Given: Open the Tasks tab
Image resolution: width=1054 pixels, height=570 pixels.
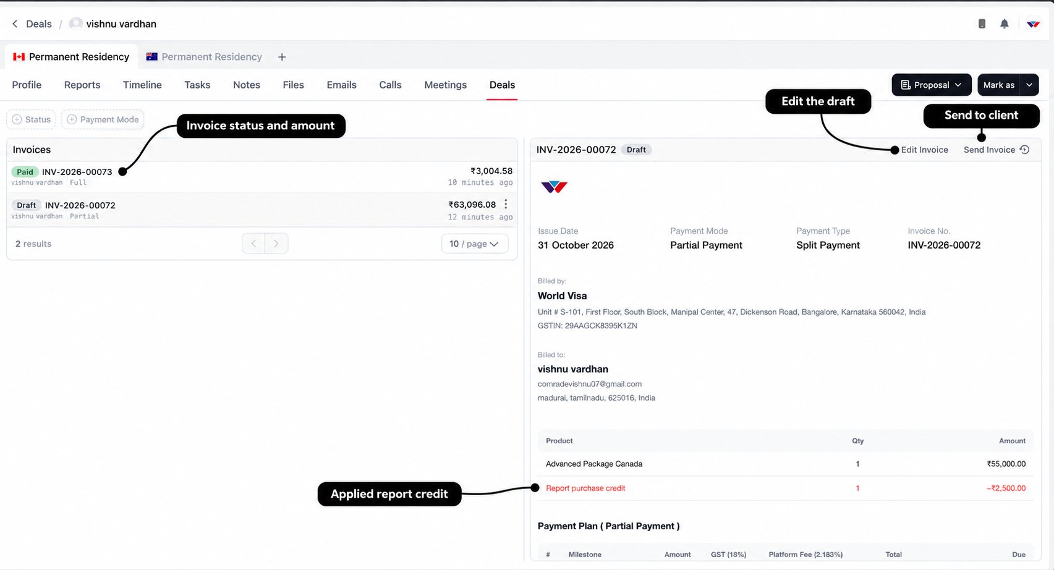Looking at the screenshot, I should pyautogui.click(x=197, y=85).
